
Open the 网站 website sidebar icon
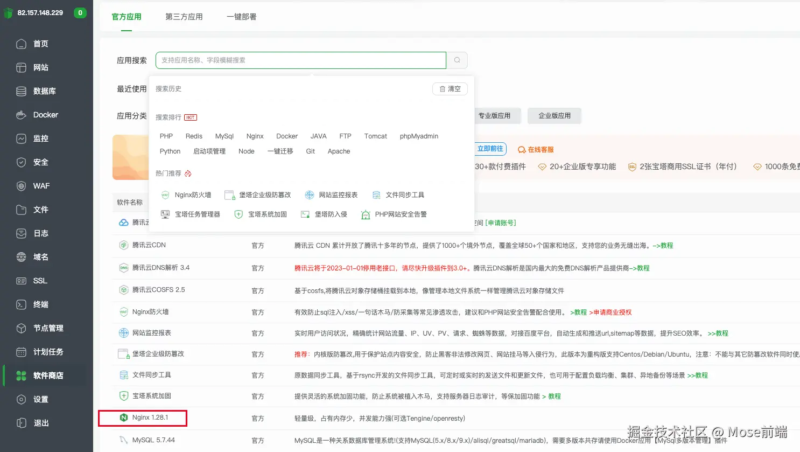click(x=21, y=67)
